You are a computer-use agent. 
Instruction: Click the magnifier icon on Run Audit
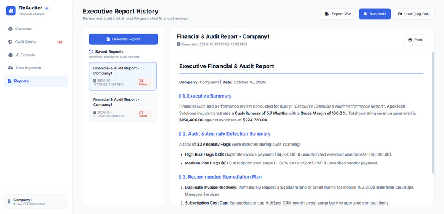pos(365,14)
